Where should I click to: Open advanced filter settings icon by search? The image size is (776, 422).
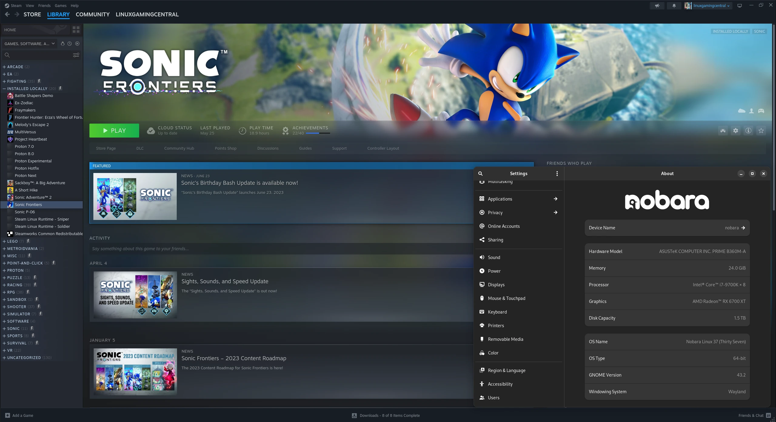tap(76, 55)
